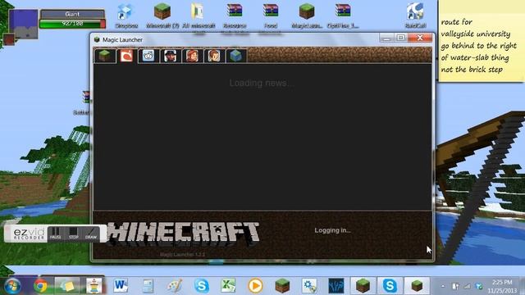Open Google Chrome from the taskbar

[x=40, y=286]
